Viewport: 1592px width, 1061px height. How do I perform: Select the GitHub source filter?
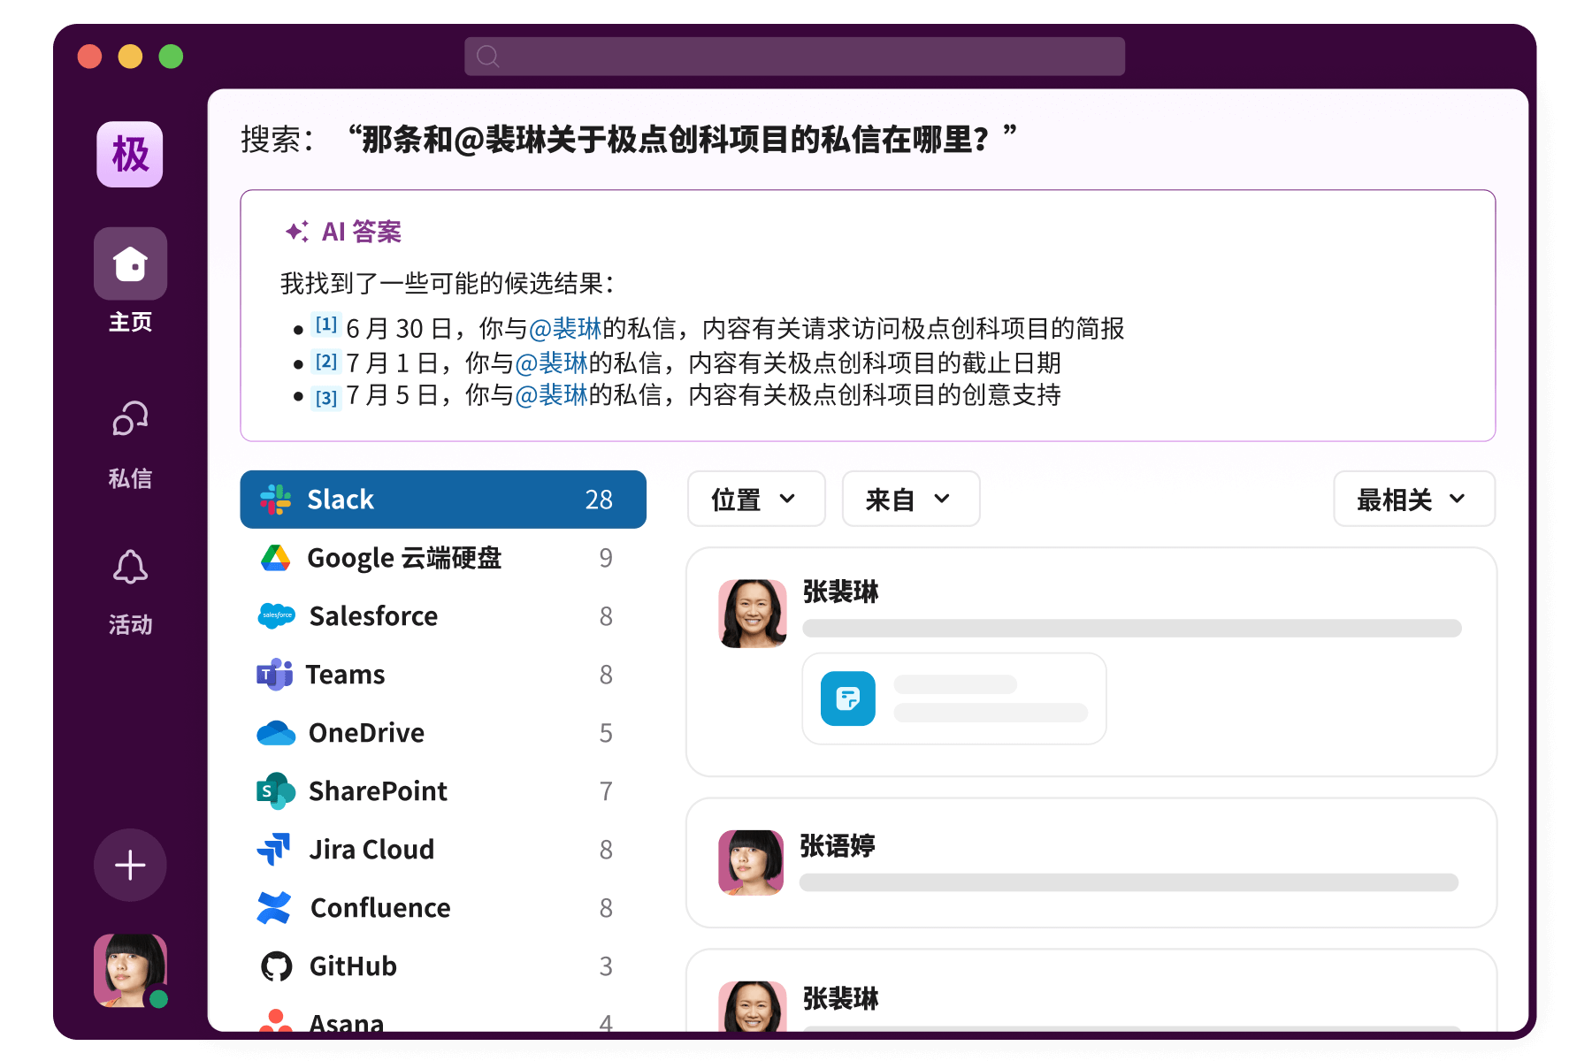[443, 966]
